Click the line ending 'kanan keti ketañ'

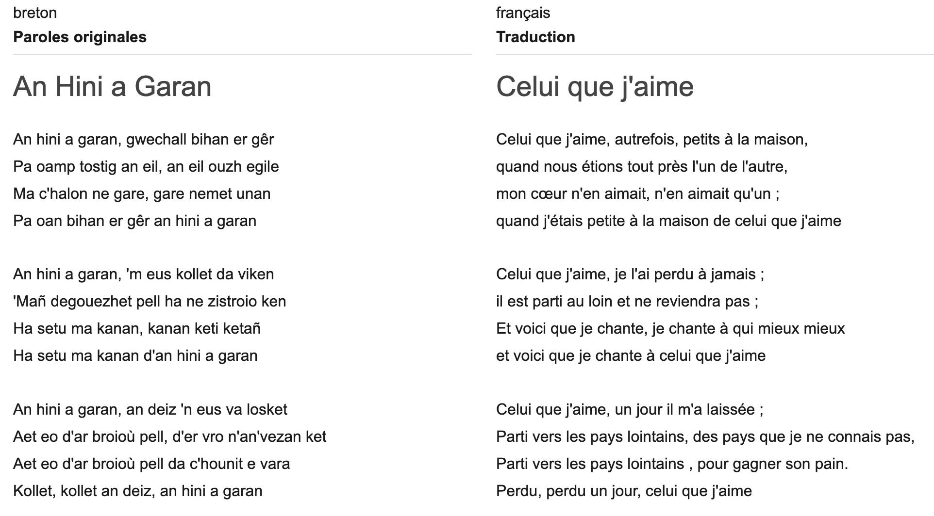pos(137,329)
